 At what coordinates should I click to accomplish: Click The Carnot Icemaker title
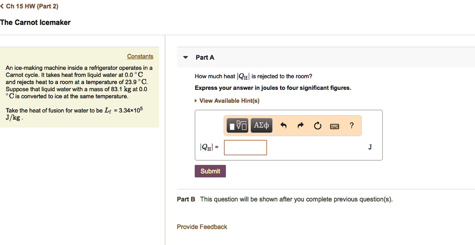(35, 23)
